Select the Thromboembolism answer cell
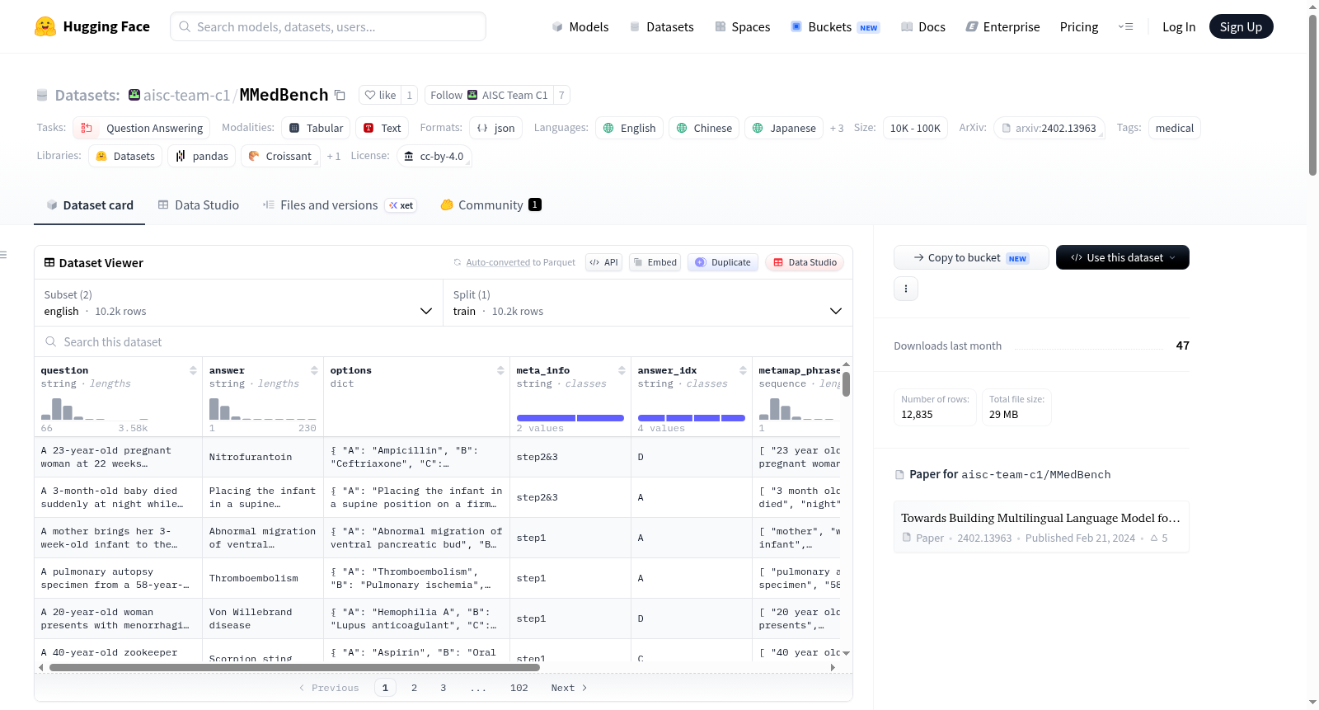Image resolution: width=1319 pixels, height=710 pixels. pyautogui.click(x=263, y=578)
